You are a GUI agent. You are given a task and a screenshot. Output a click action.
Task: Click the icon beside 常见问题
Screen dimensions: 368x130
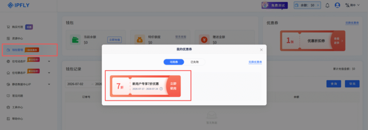click(8, 96)
